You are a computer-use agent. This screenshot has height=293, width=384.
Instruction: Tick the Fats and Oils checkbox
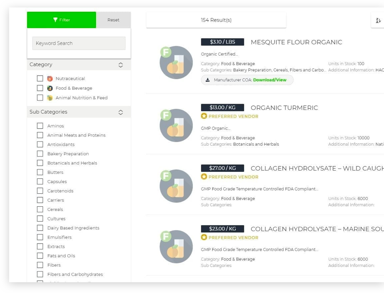tap(40, 256)
